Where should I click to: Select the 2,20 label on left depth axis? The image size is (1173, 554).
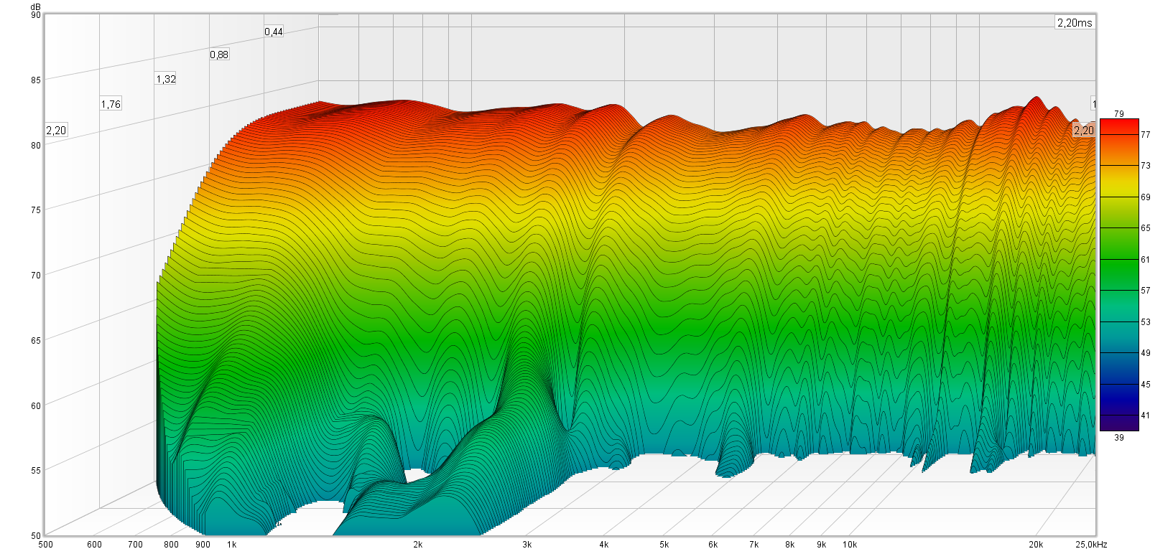[x=56, y=130]
